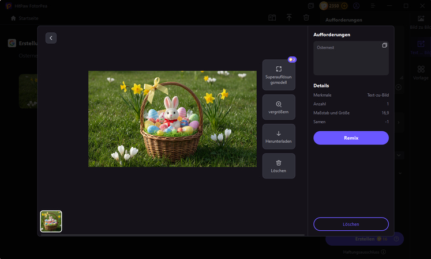This screenshot has height=259, width=431.
Task: Click the Details section heading
Action: coord(321,86)
